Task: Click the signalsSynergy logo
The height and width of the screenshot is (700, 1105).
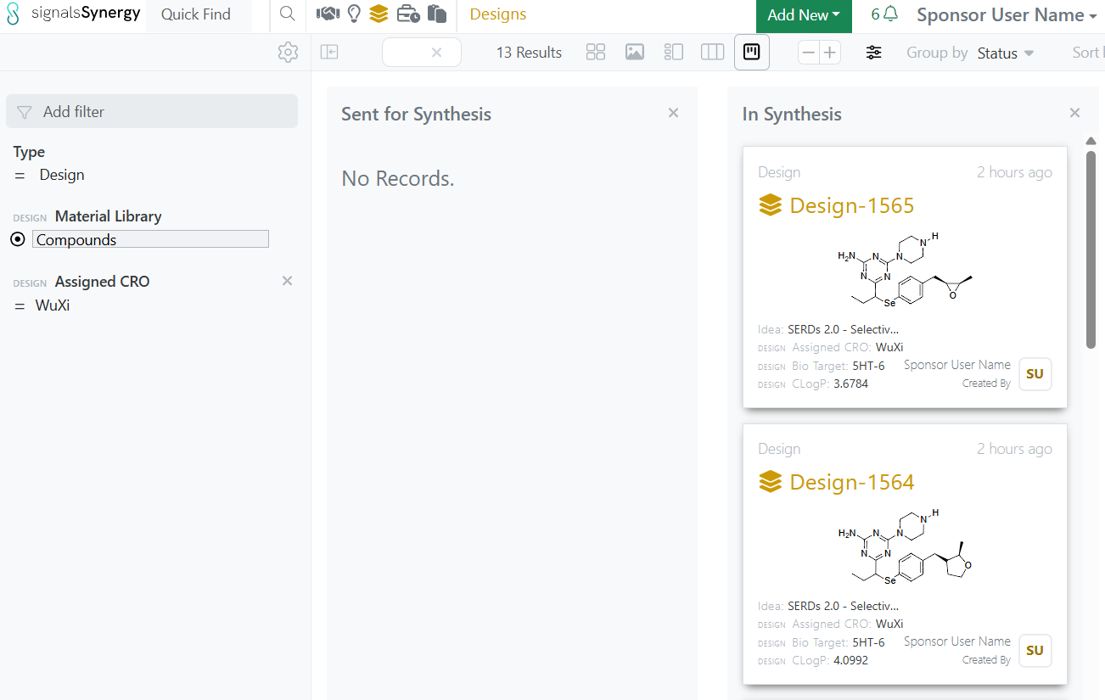Action: pyautogui.click(x=73, y=14)
